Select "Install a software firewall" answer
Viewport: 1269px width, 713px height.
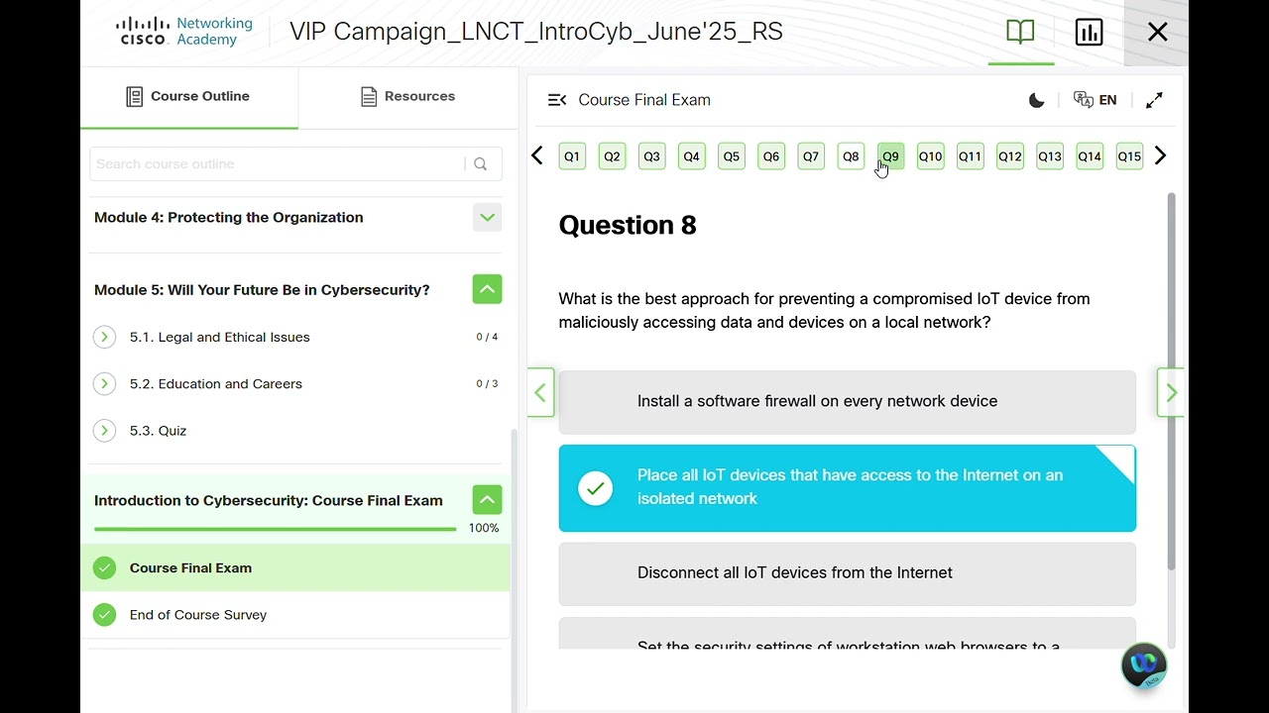(x=847, y=402)
